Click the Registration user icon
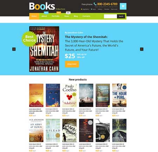The height and width of the screenshot is (152, 158). [81, 9]
